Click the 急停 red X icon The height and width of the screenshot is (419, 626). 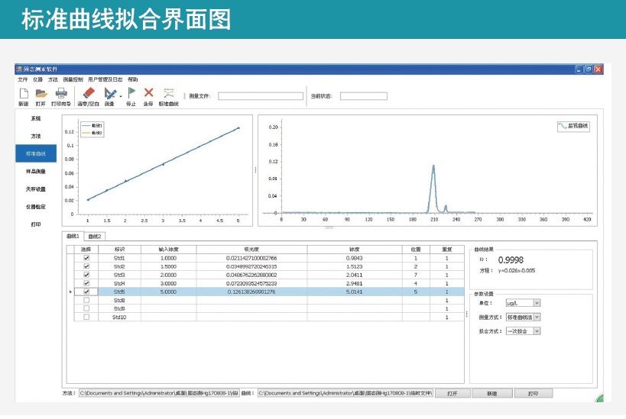click(x=148, y=93)
